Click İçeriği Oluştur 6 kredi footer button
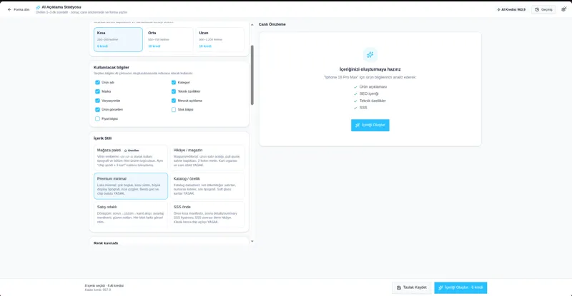This screenshot has height=296, width=572. click(x=460, y=287)
